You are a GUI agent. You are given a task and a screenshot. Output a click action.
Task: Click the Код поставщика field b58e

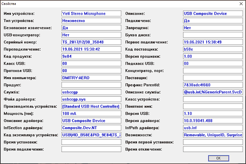click(213, 49)
